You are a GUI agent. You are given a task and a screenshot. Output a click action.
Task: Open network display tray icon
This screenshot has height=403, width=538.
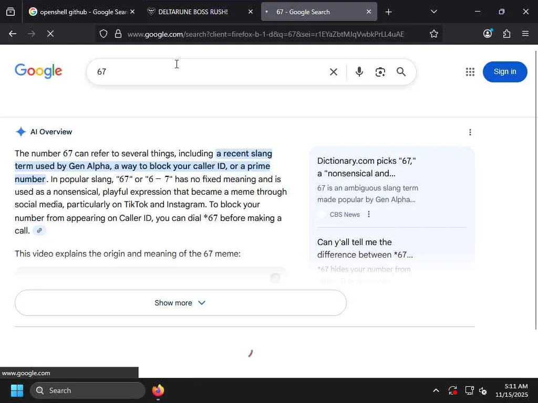[469, 390]
